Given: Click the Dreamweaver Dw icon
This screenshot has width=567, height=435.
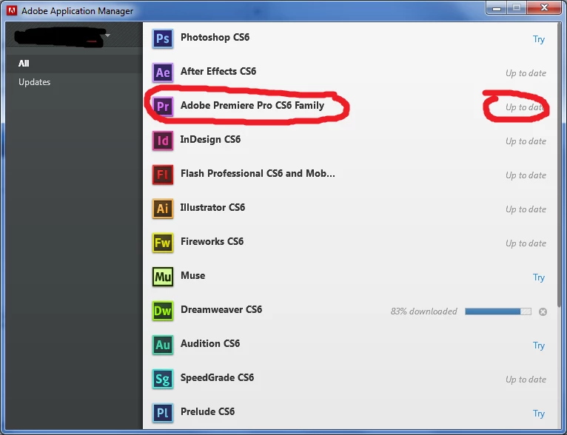Looking at the screenshot, I should pyautogui.click(x=163, y=311).
